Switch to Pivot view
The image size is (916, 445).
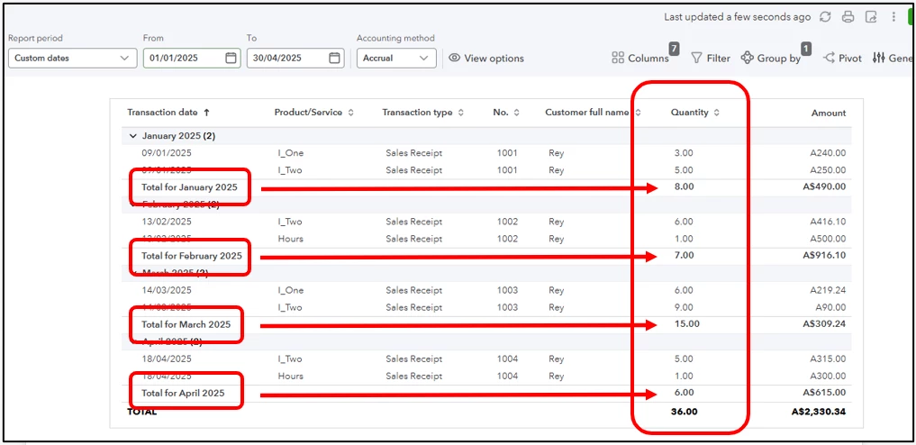tap(842, 58)
